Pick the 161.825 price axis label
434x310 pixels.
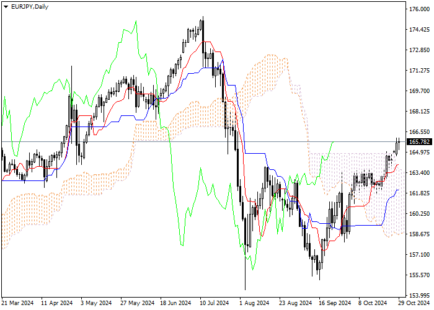click(x=419, y=193)
